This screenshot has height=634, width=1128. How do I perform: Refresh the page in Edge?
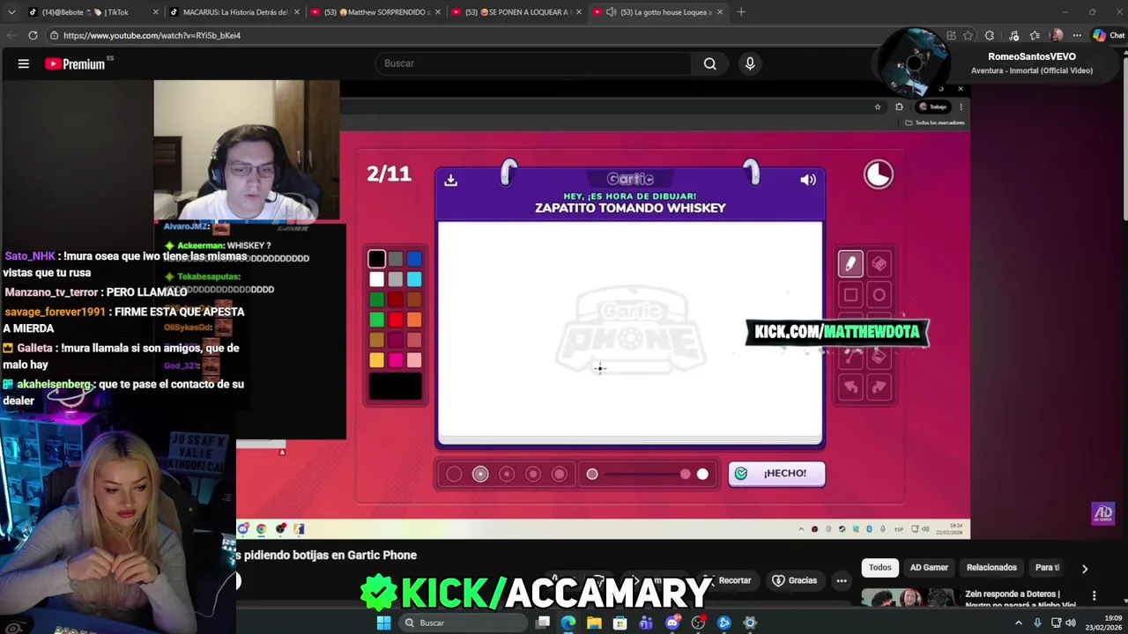[x=33, y=35]
